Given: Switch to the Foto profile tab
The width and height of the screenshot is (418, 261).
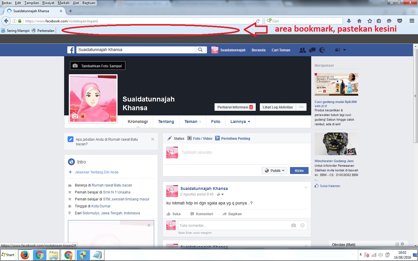Looking at the screenshot, I should tap(216, 122).
